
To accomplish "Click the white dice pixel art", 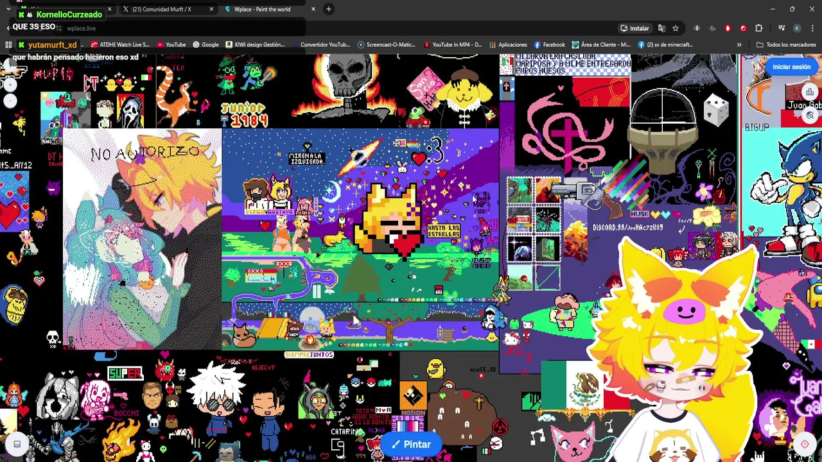I will click(715, 111).
